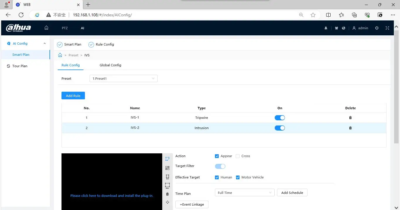Screen dimensions: 400x210
Task: Toggle the Target Filter switch
Action: (x=220, y=166)
